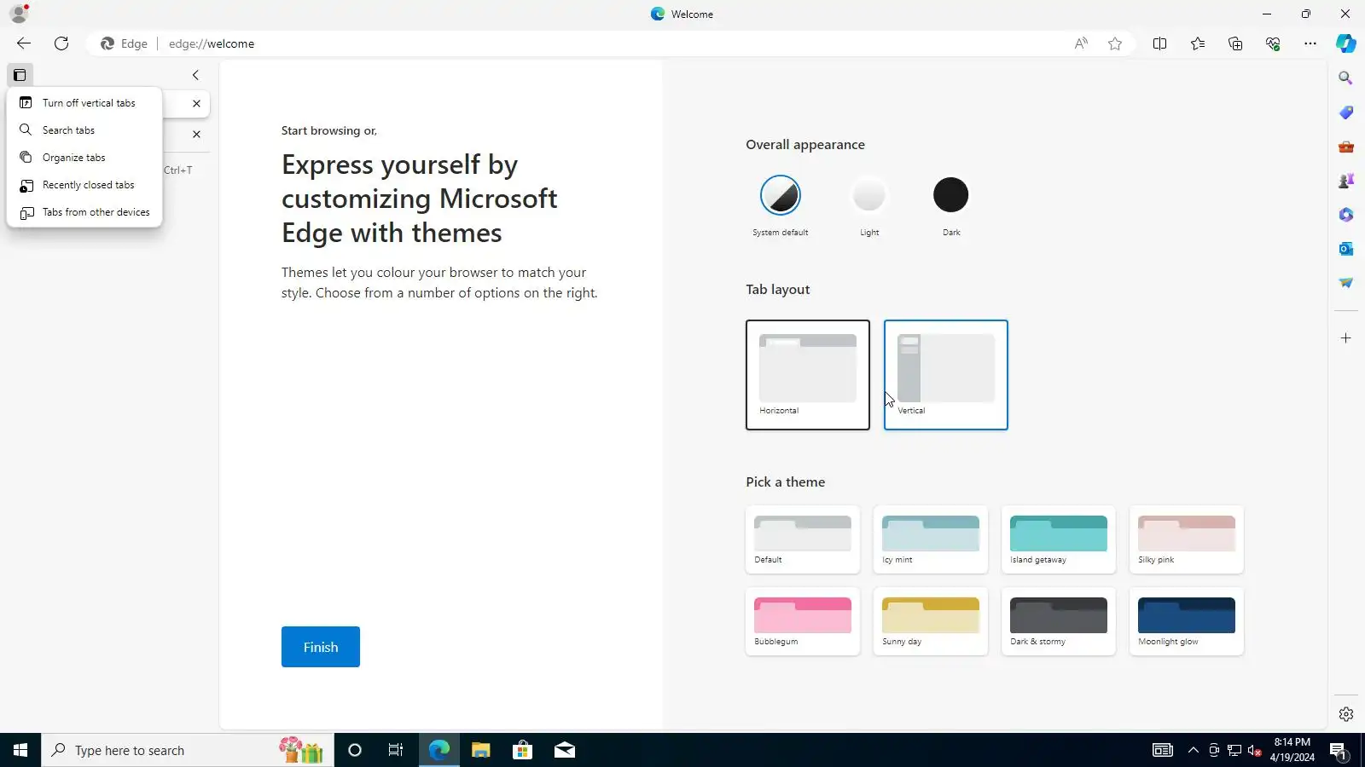Viewport: 1365px width, 767px height.
Task: Open the Copilot icon
Action: 1346,43
